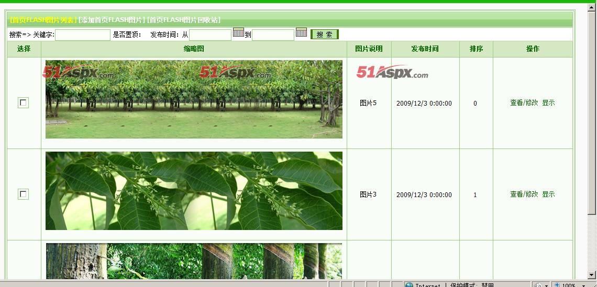Click the Internet zone globe icon in status bar
Screen dimensions: 597x287
[x=409, y=284]
